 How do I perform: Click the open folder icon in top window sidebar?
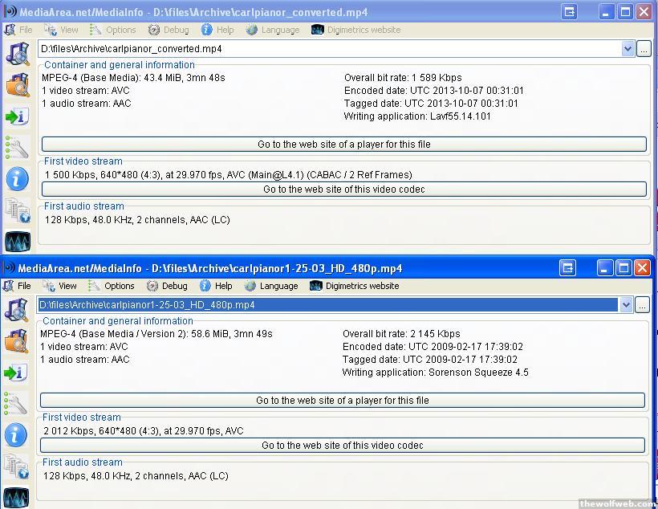17,85
